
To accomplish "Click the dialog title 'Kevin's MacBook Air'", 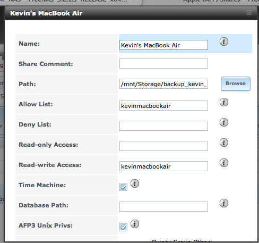I will tap(46, 13).
